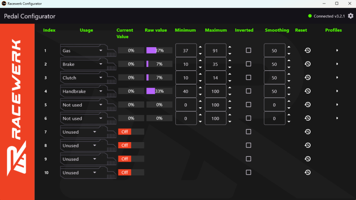Toggle Inverted checkbox for Brake
The height and width of the screenshot is (200, 356).
point(248,64)
